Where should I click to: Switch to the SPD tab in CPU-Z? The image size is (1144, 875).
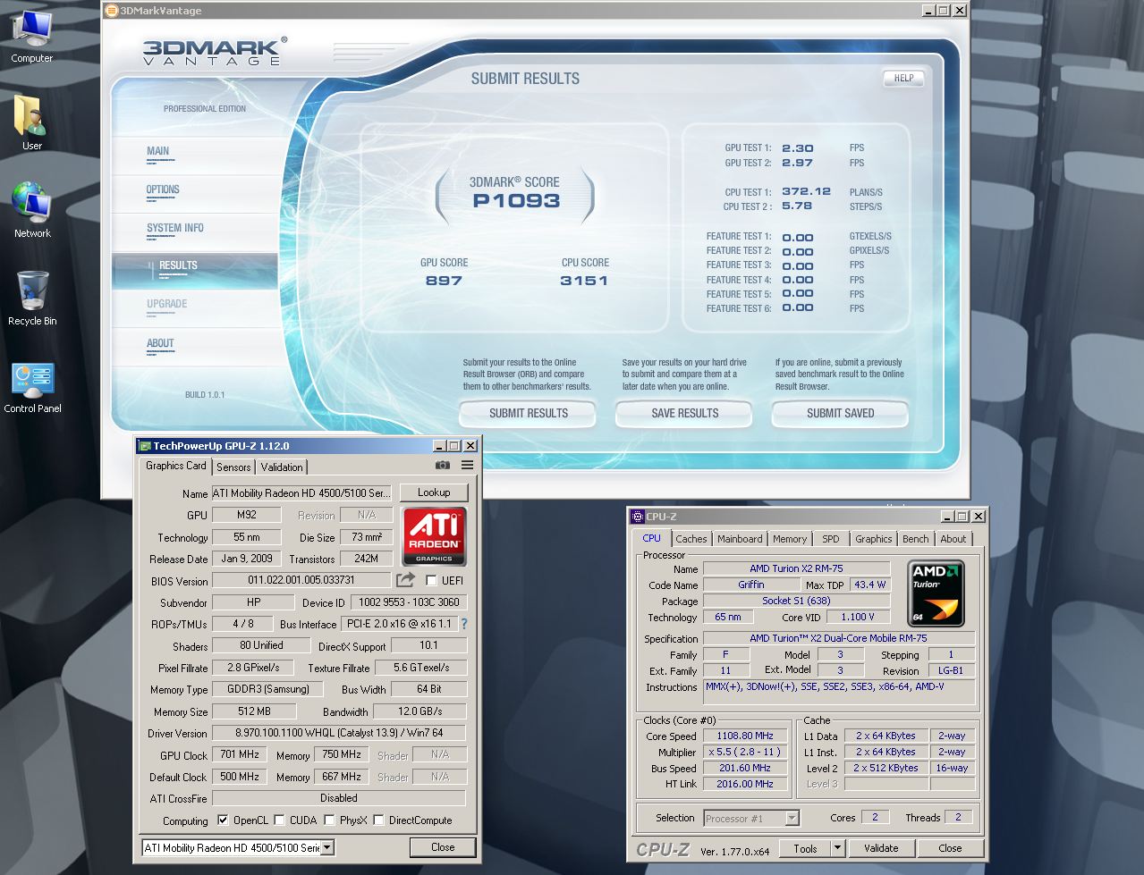[831, 539]
